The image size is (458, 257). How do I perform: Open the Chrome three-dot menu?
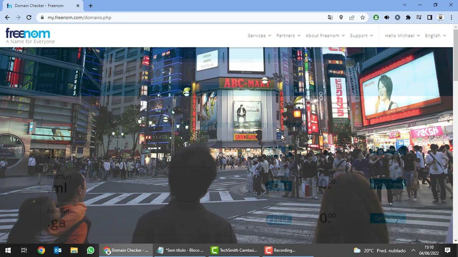click(451, 17)
